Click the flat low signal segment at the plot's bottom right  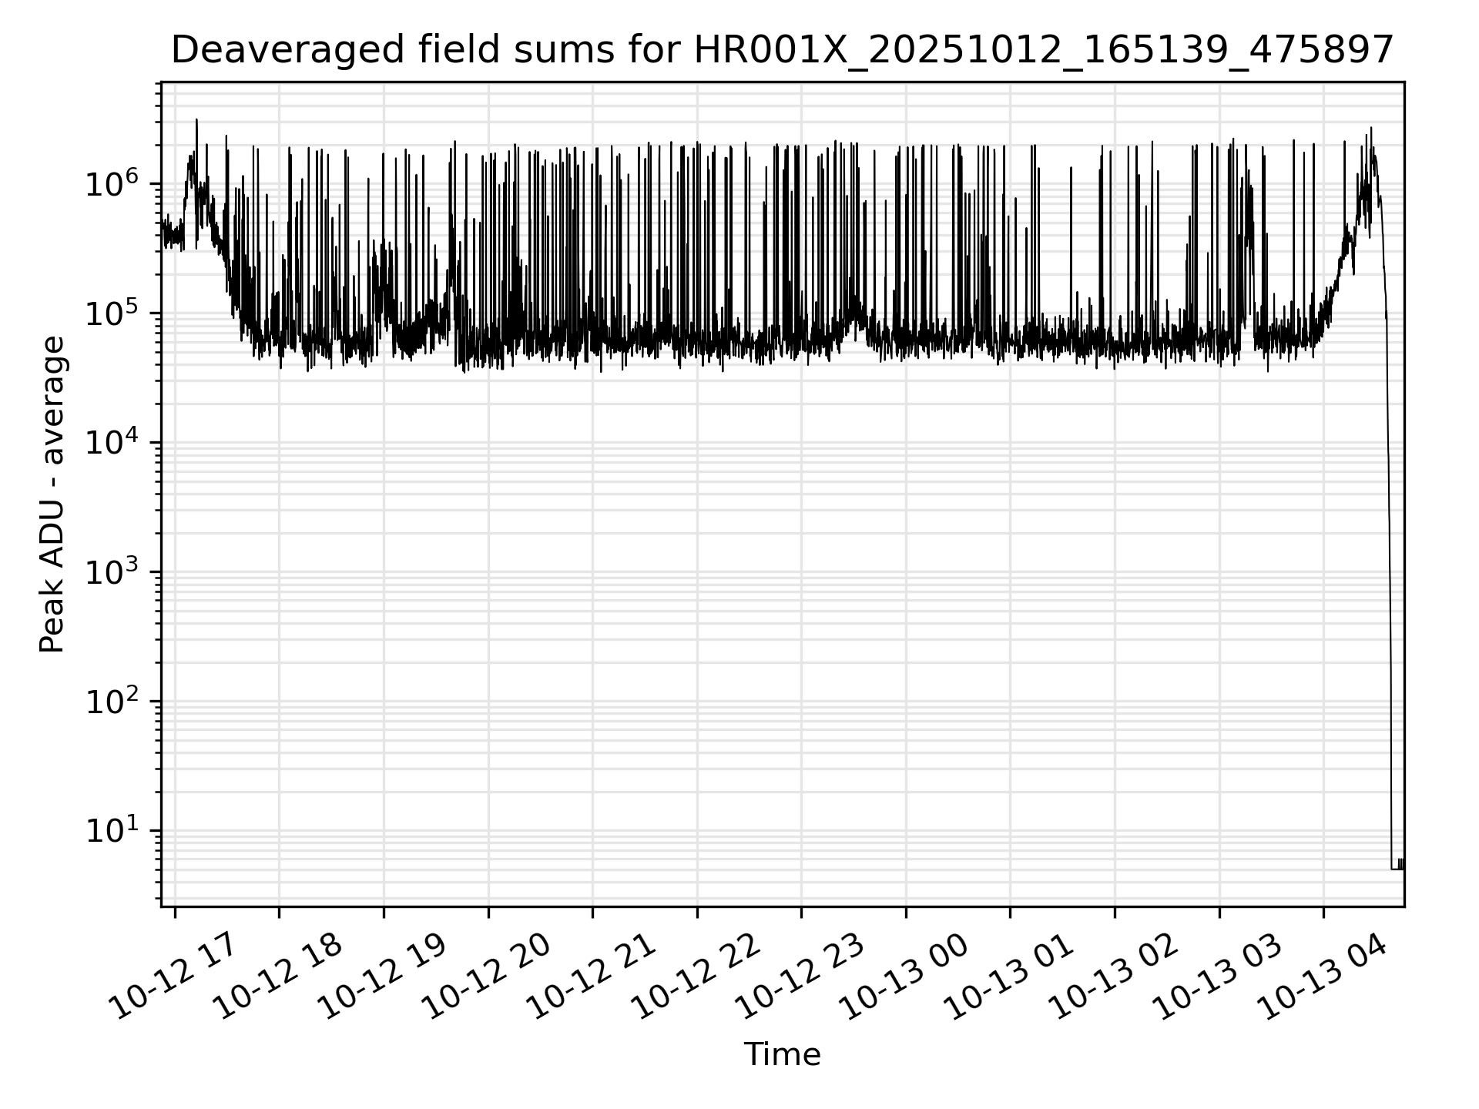1397,869
